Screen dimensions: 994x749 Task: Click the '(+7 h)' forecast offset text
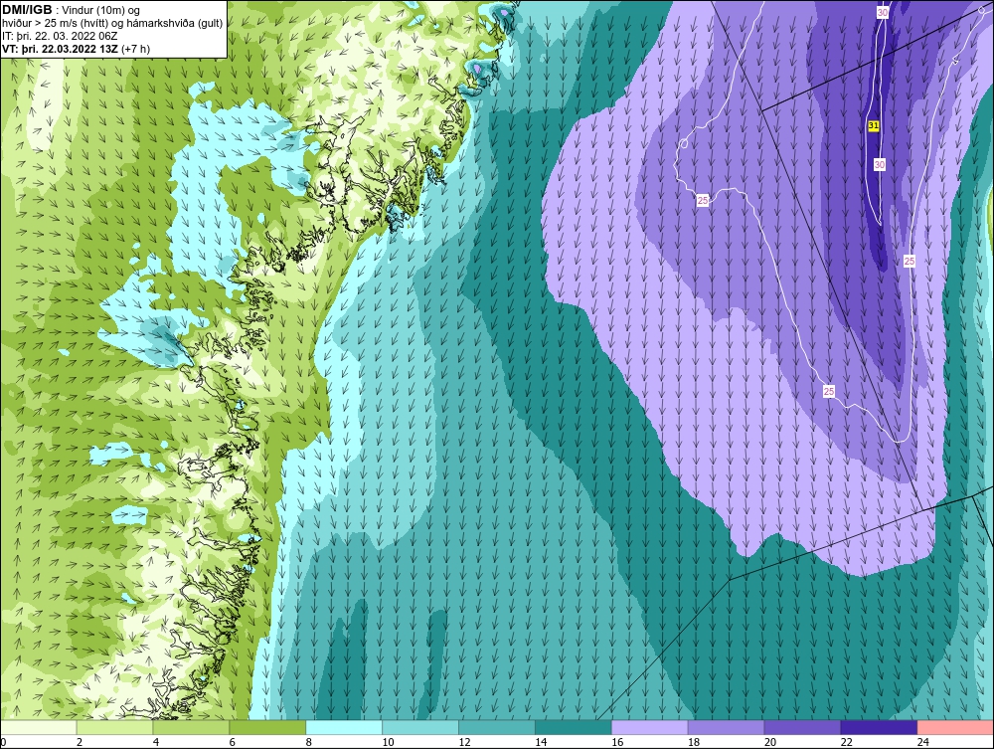(135, 49)
